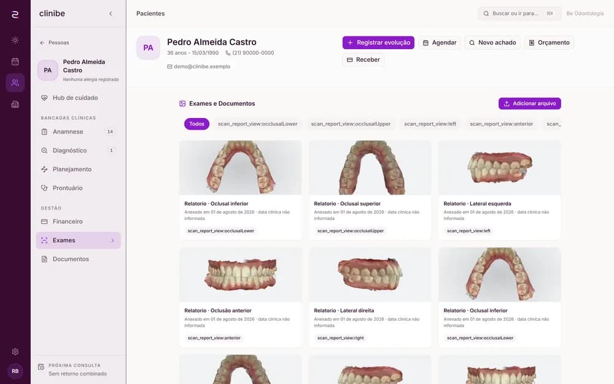This screenshot has height=384, width=614.
Task: Click the PA avatar in the sidebar
Action: pos(47,70)
